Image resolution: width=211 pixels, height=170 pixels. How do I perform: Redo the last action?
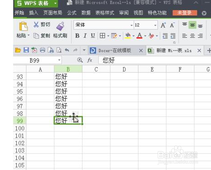coord(75,50)
